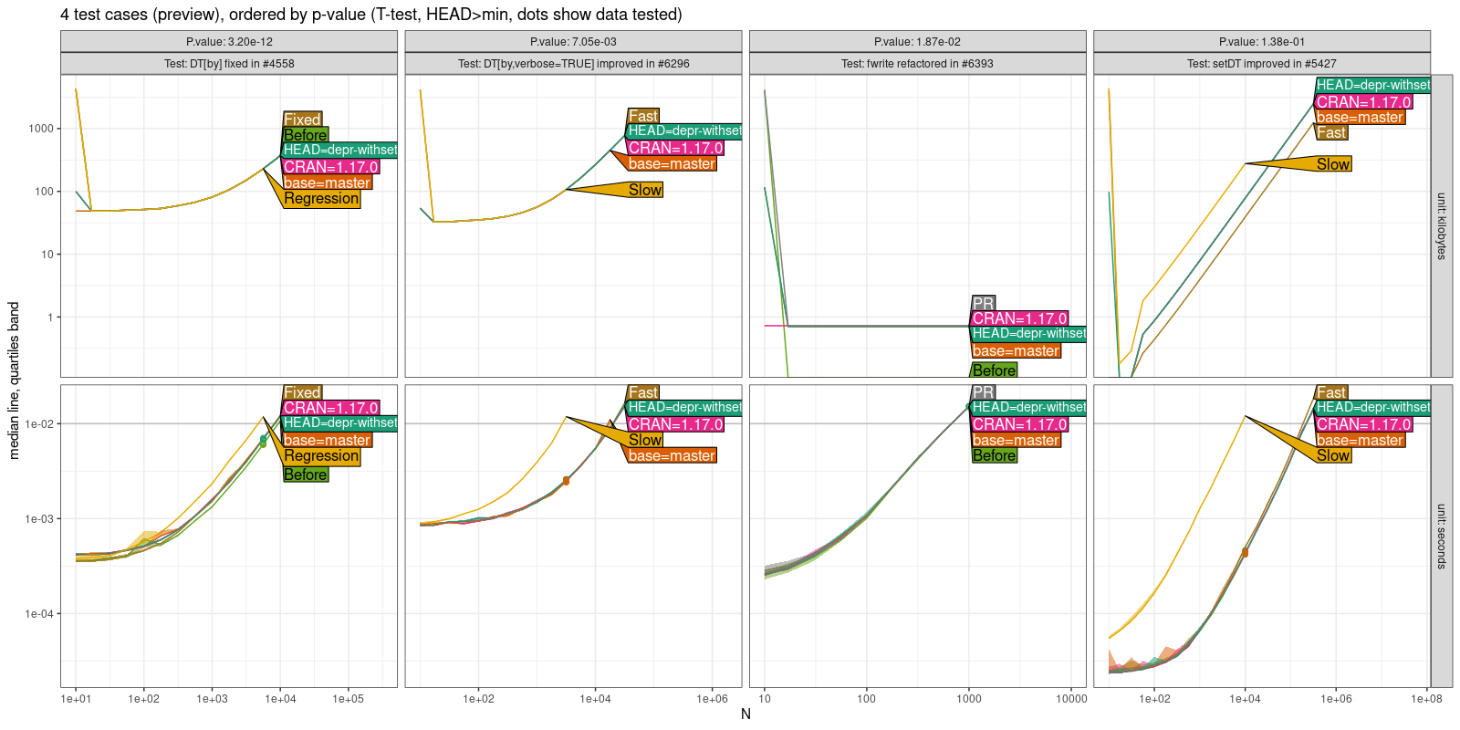Click 'base=master' label in fwrite kilobytes panel
The width and height of the screenshot is (1460, 730).
(1016, 350)
